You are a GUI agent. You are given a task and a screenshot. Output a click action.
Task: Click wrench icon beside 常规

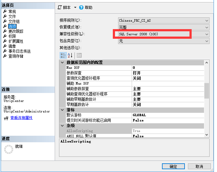[5, 11]
